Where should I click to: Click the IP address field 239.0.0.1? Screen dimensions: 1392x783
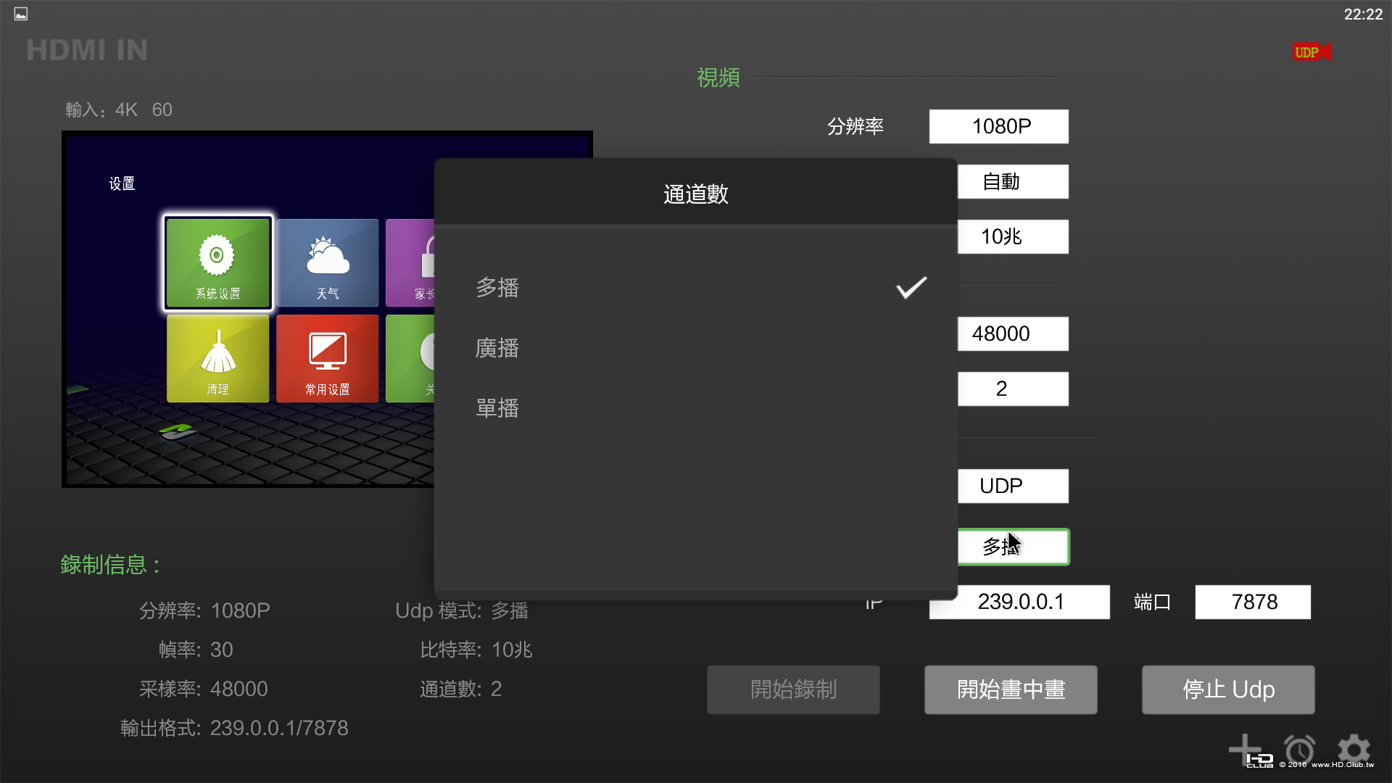1019,602
